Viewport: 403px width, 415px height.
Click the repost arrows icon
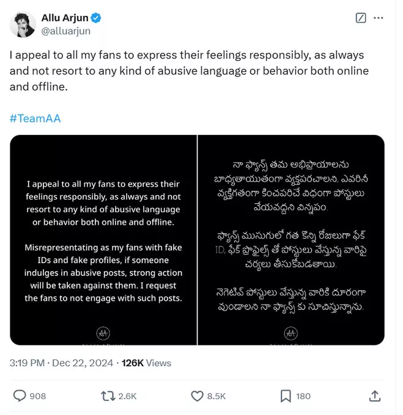108,396
